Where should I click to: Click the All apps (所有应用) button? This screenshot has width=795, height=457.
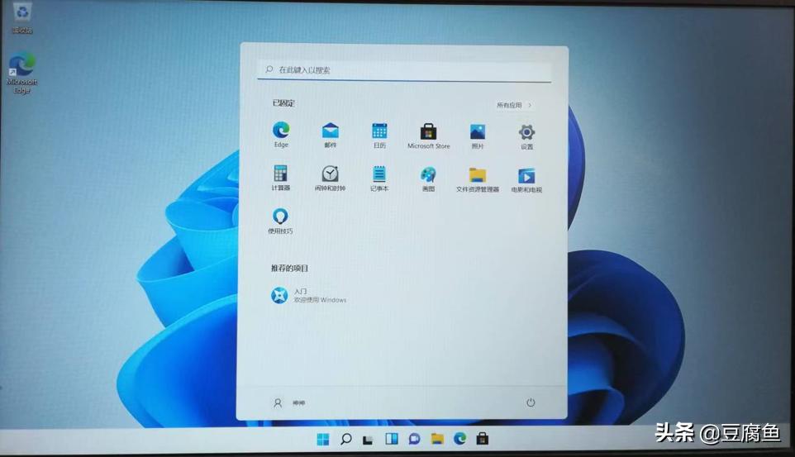coord(514,105)
